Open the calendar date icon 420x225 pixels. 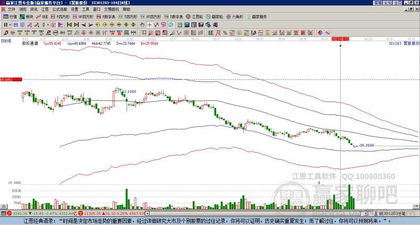(x=180, y=25)
